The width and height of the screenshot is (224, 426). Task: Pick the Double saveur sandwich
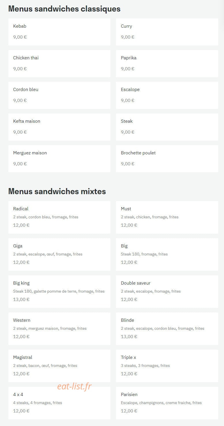(167, 291)
